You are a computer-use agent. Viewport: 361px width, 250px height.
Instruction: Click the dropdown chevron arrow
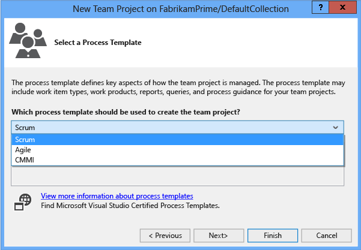[x=336, y=127]
